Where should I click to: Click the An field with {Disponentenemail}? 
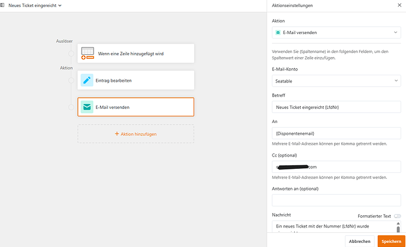(x=337, y=133)
